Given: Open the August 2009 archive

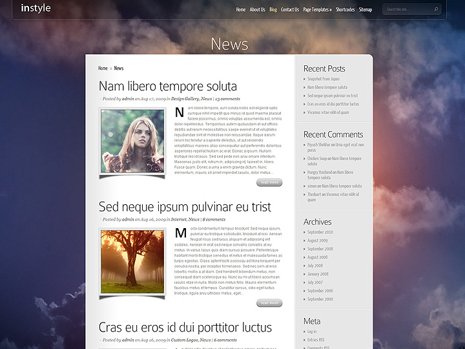Looking at the screenshot, I should 317,240.
